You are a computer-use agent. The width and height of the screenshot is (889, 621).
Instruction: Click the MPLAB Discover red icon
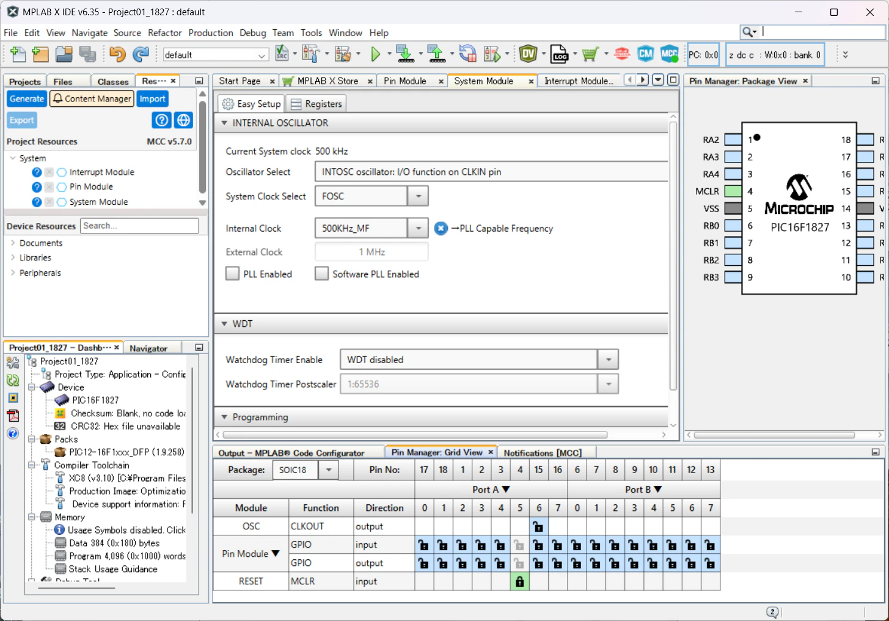[x=622, y=54]
